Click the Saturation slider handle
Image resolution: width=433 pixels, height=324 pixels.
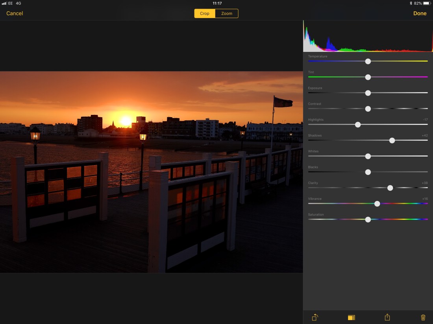tap(368, 219)
